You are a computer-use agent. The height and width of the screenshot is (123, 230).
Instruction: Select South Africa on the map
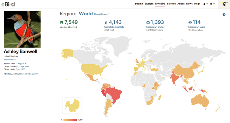150,102
